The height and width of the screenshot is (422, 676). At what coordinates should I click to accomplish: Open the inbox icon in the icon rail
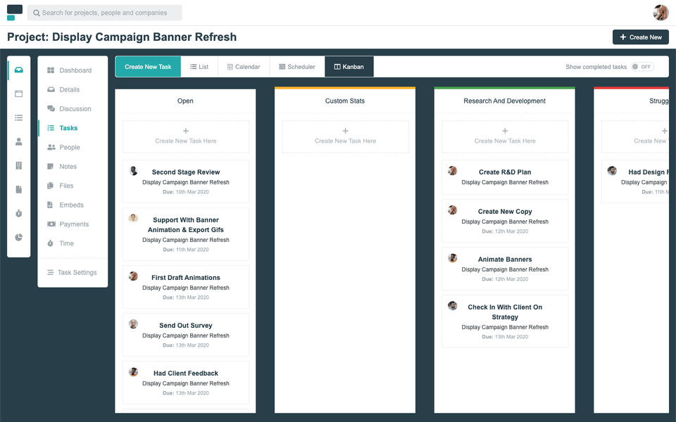18,70
